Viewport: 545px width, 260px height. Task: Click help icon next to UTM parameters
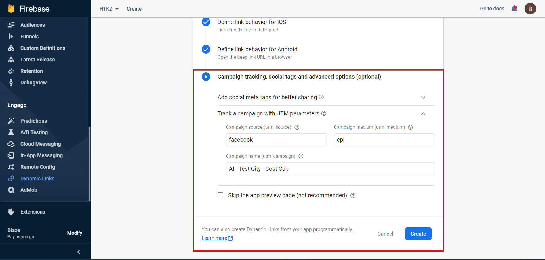[324, 113]
